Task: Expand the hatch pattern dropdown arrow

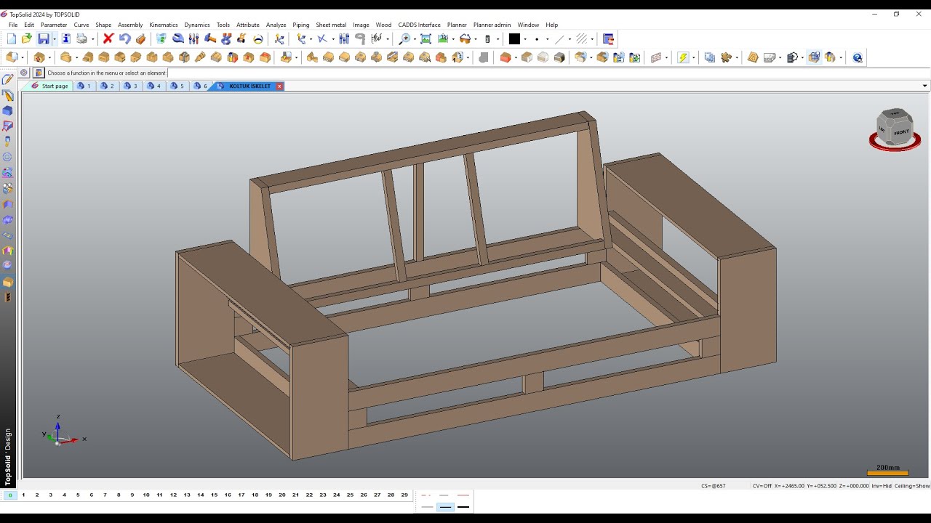Action: pos(592,39)
